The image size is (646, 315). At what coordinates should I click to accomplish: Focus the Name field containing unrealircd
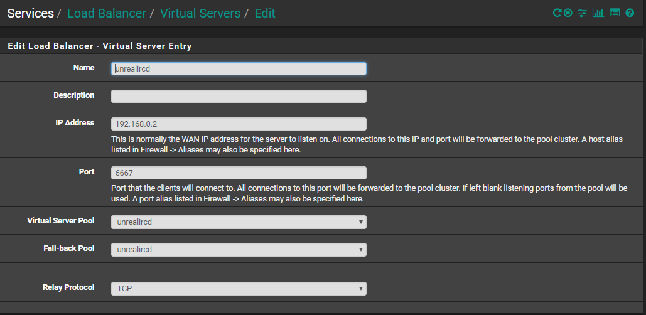pyautogui.click(x=239, y=69)
